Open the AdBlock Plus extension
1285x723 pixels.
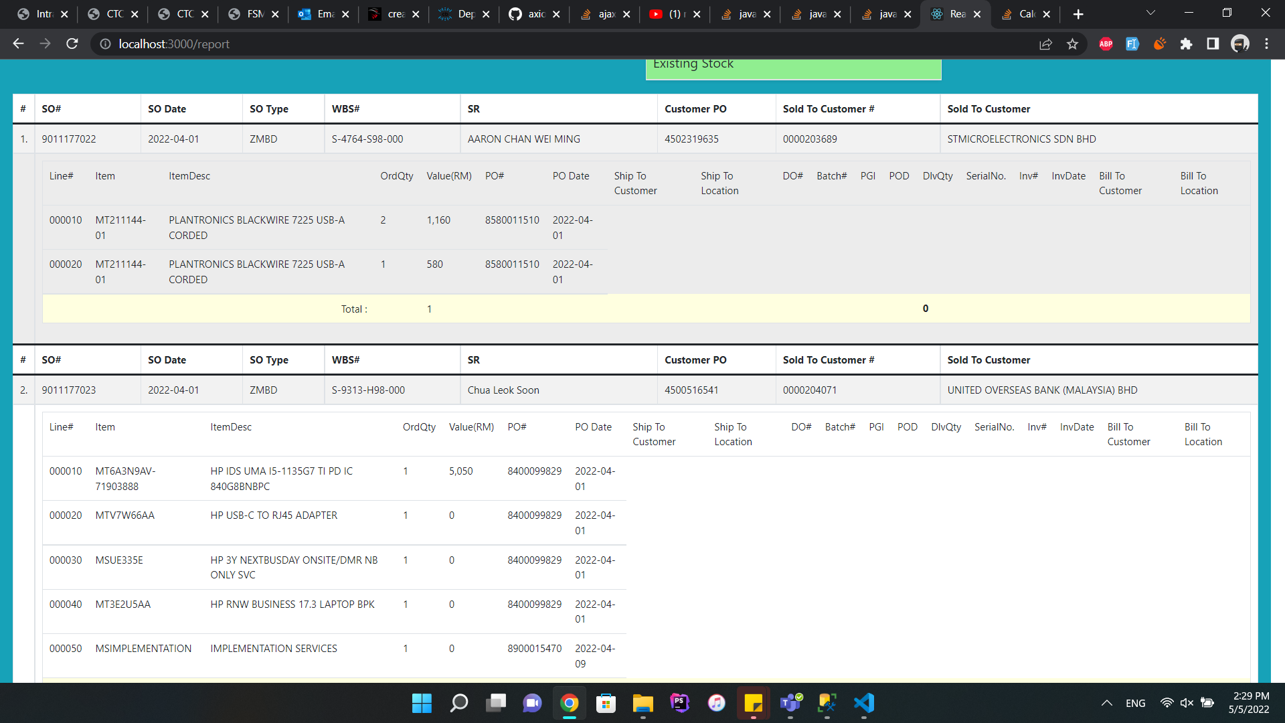[x=1106, y=44]
